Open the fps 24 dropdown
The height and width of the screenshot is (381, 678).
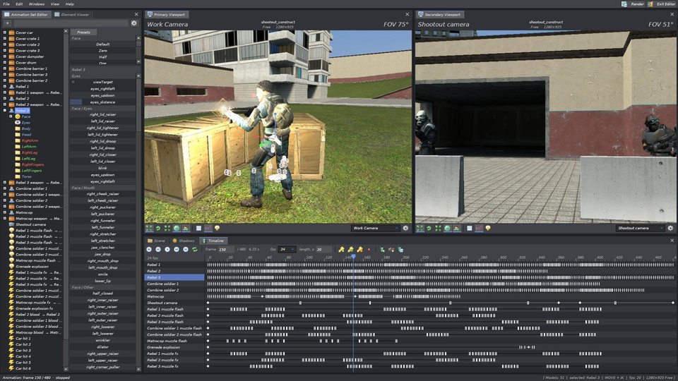(287, 250)
